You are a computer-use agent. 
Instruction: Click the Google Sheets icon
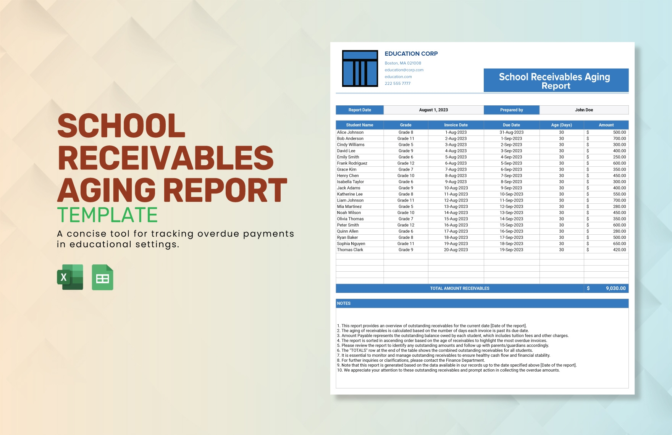tap(102, 277)
